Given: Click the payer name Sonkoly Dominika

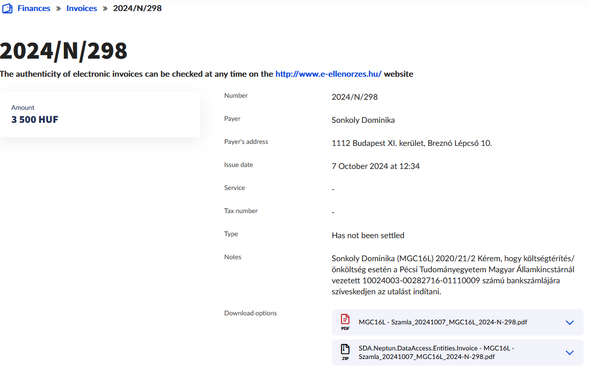Looking at the screenshot, I should tap(363, 120).
